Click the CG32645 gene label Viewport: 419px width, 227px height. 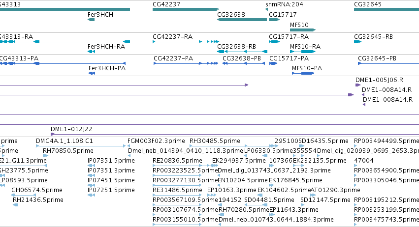tap(368, 4)
